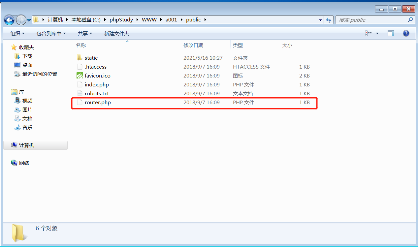Screen dimensions: 418x247
Task: Open the recent pages dropdown arrow
Action: (29, 20)
